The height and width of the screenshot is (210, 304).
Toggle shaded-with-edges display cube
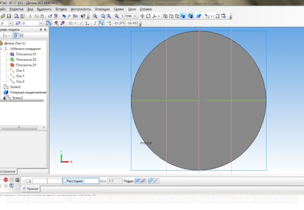tap(191, 16)
